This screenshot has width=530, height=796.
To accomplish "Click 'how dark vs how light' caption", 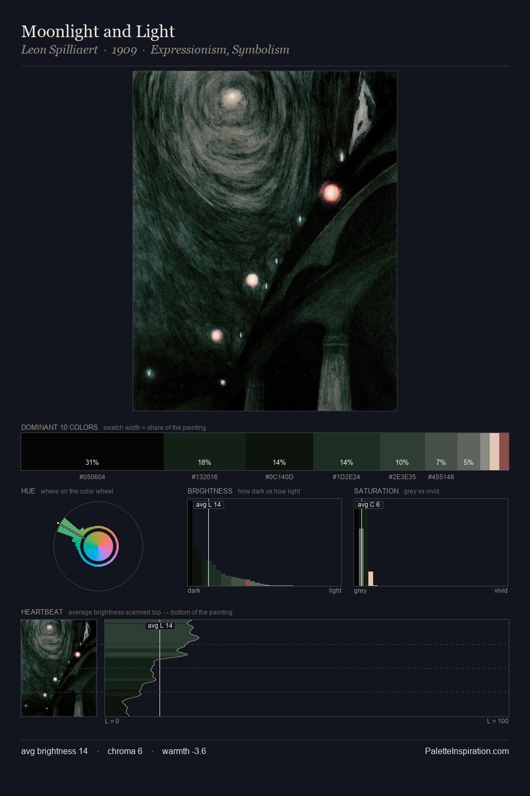I will coord(269,491).
